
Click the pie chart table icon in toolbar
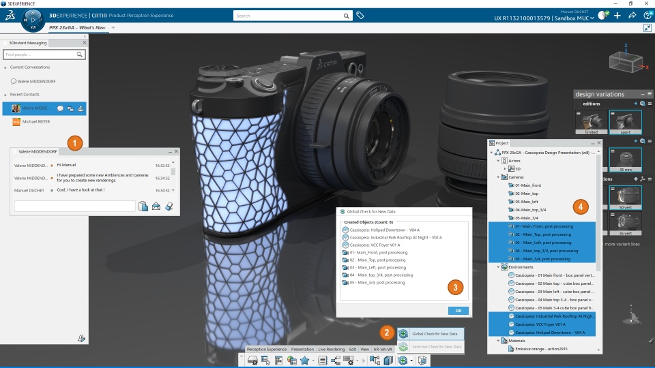tap(291, 361)
